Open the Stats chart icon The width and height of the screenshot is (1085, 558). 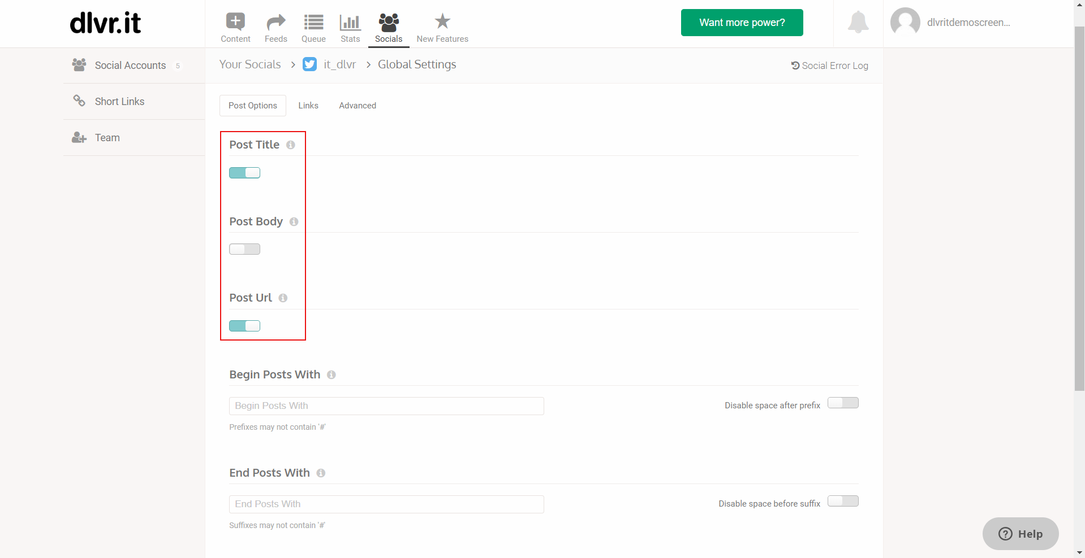(350, 22)
